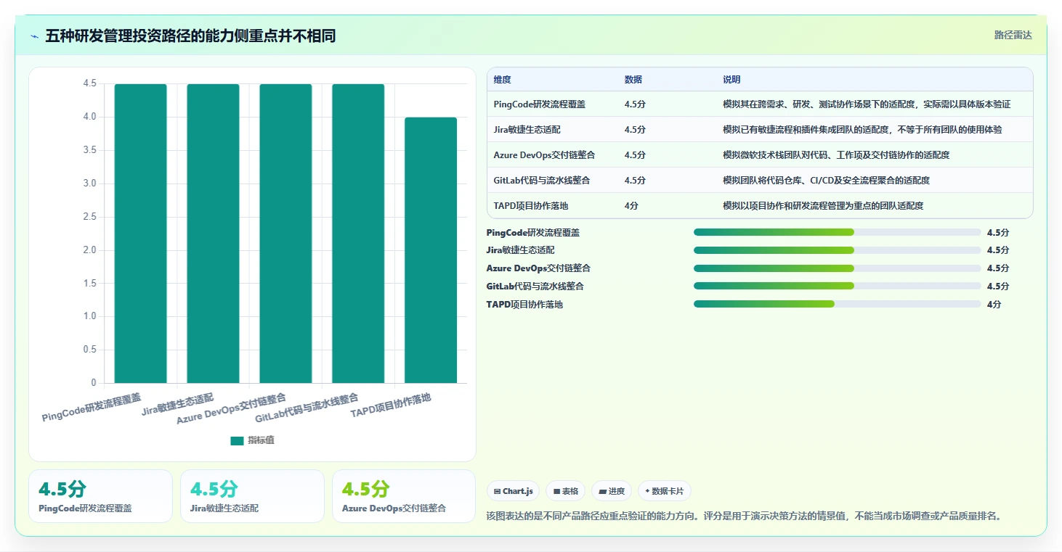Screen dimensions: 1062x552
Task: Click the 4.5分 cell in the Jira table row
Action: [635, 130]
